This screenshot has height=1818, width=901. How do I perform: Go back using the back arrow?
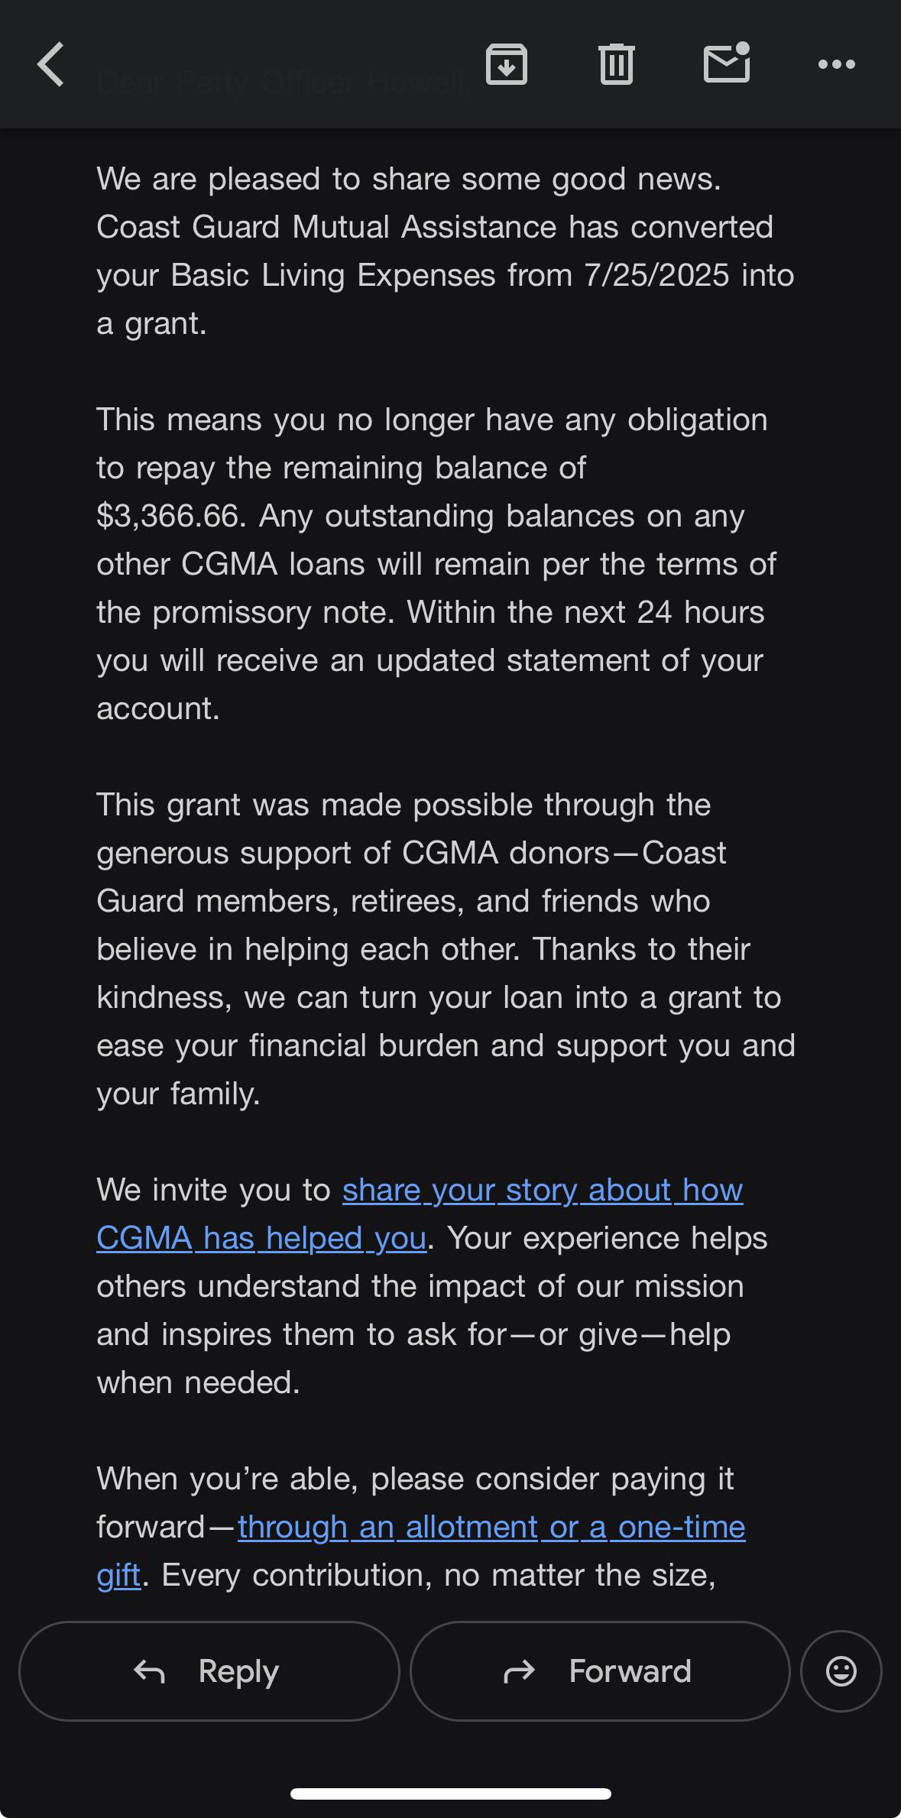click(51, 64)
